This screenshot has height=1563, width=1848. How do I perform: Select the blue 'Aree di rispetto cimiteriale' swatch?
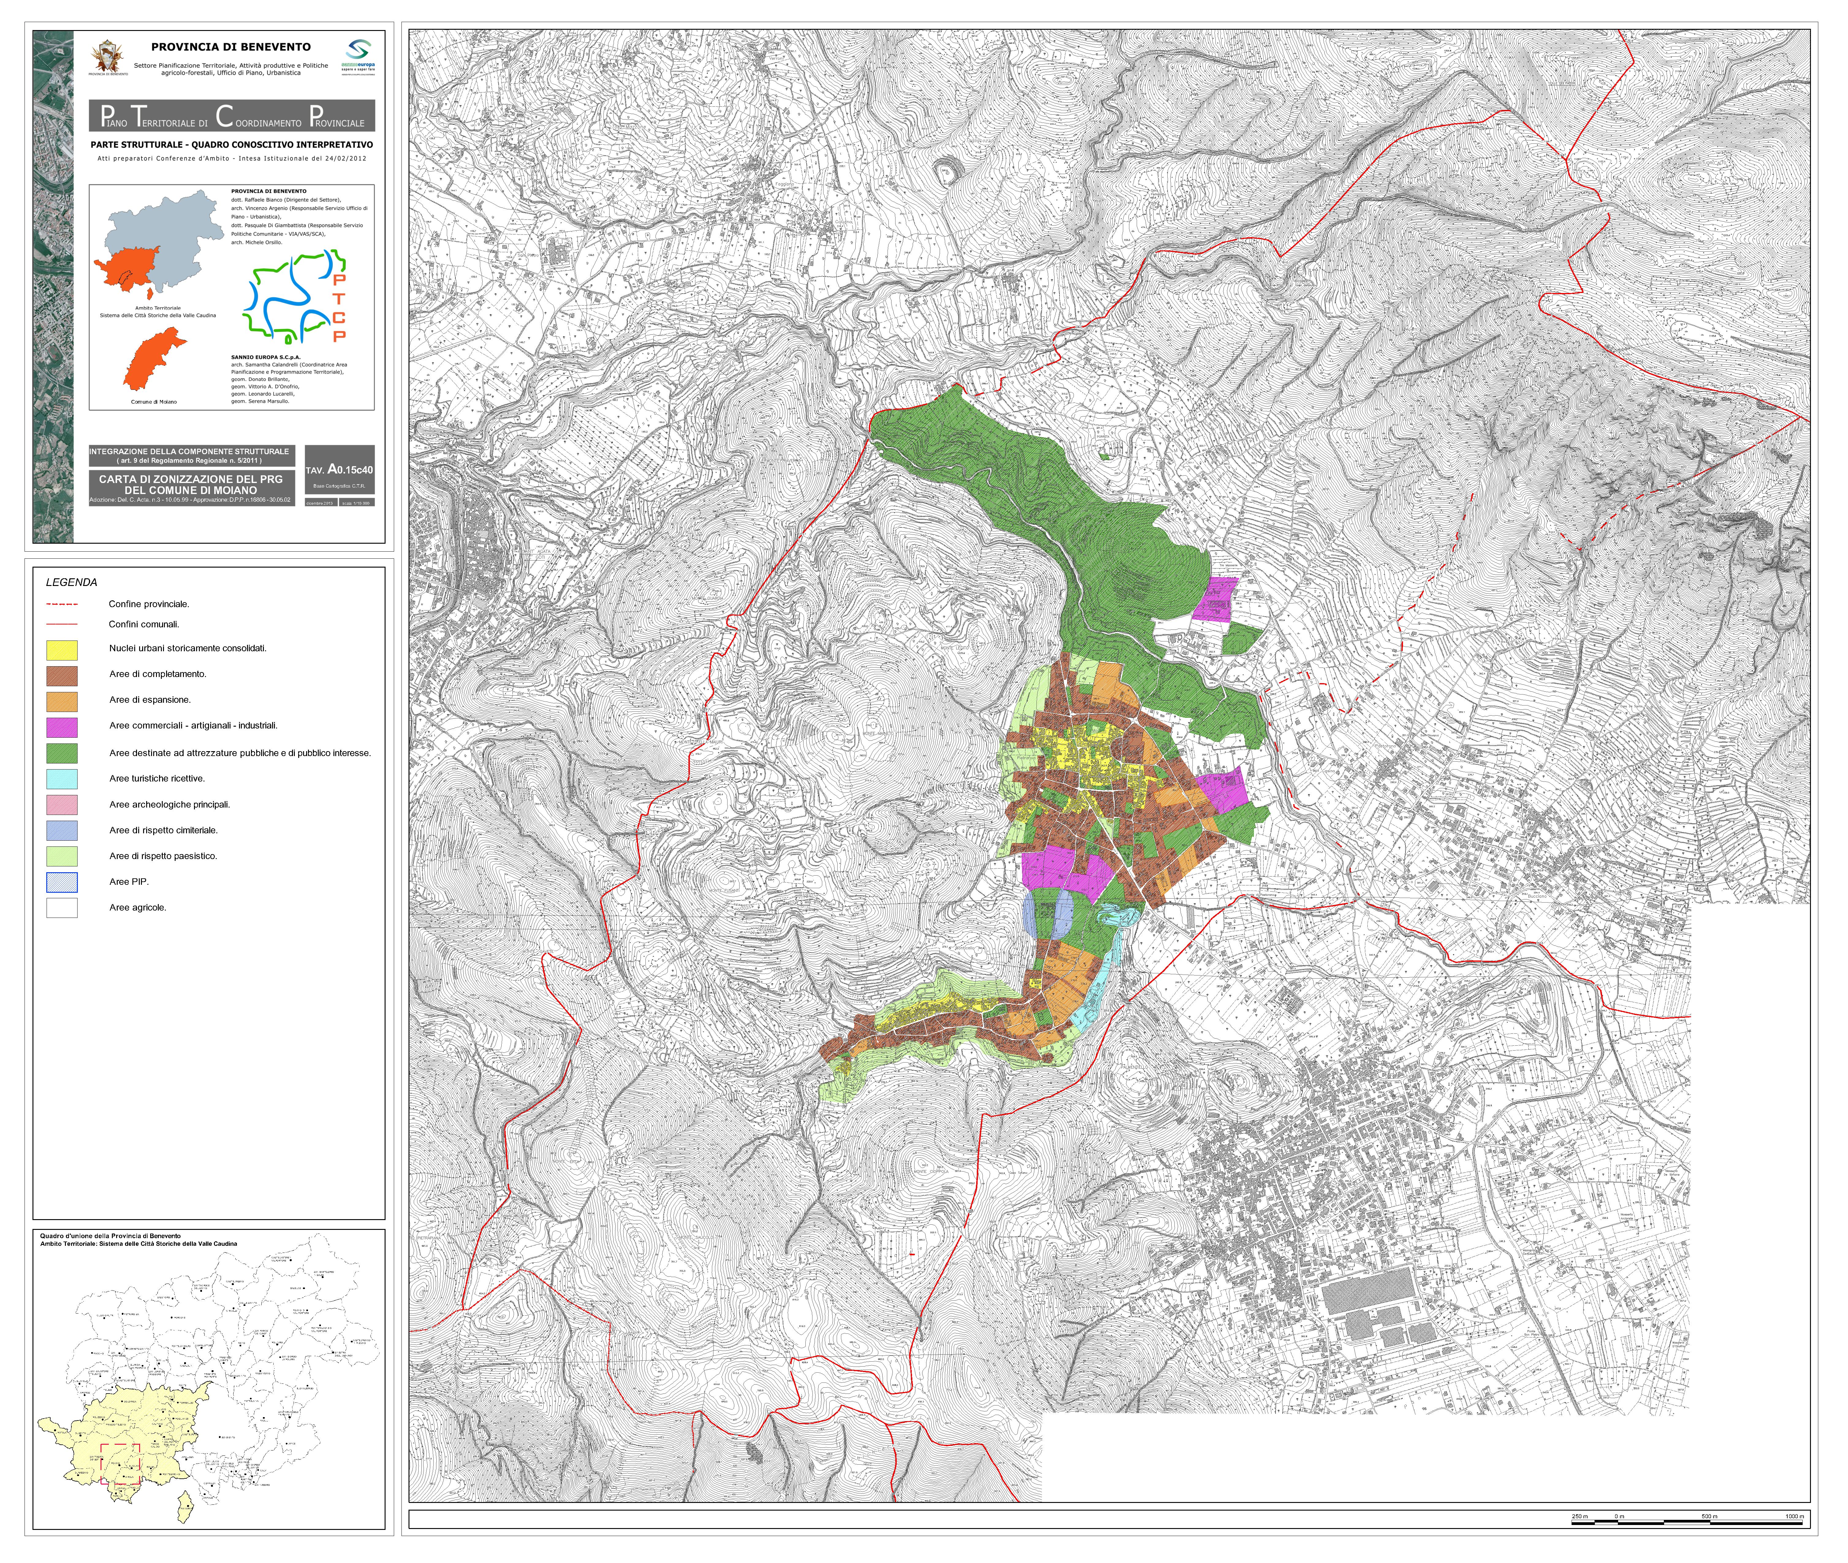62,830
